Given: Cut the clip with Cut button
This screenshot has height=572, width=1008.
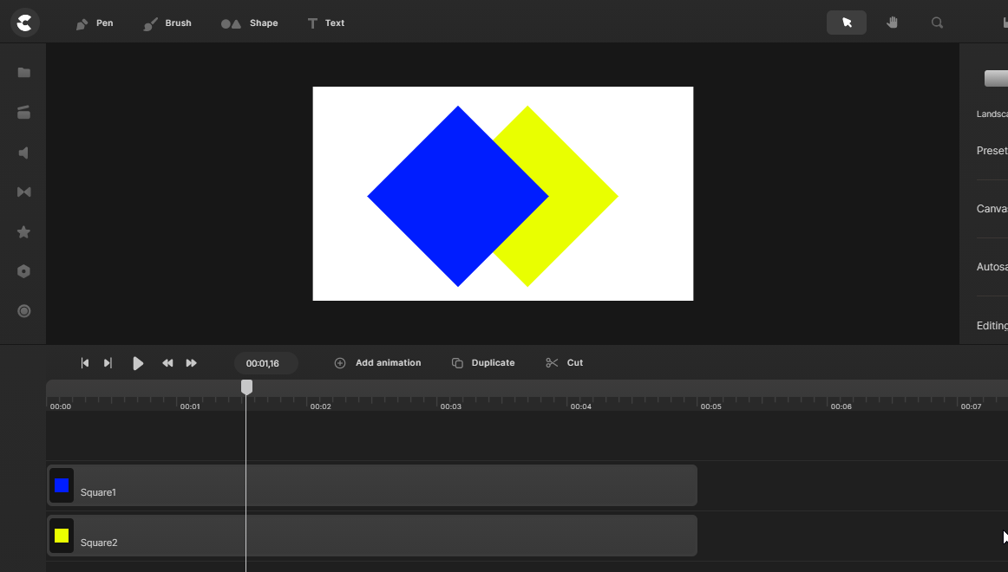Looking at the screenshot, I should [x=565, y=363].
